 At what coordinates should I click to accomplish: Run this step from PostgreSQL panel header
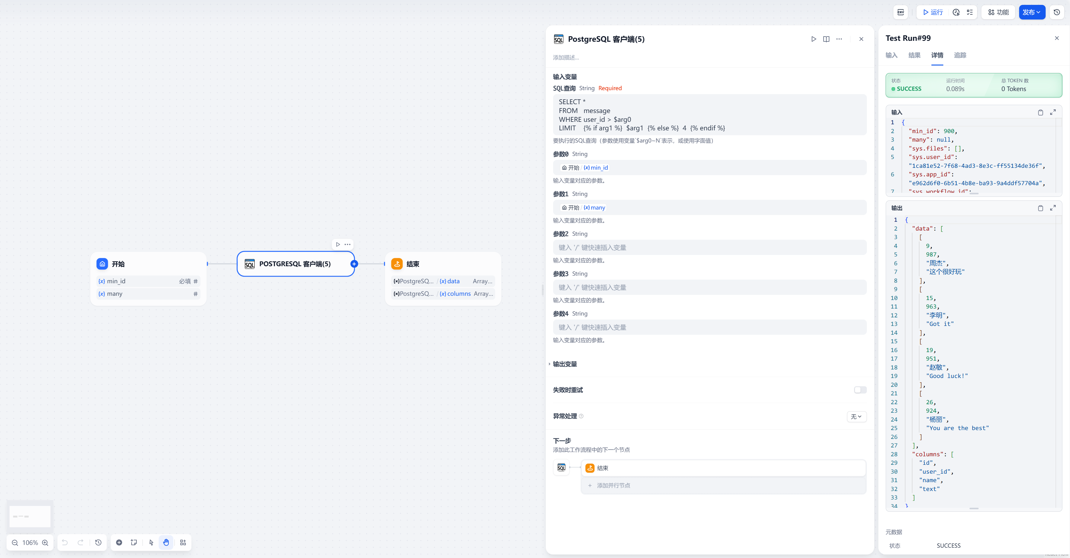click(x=814, y=39)
